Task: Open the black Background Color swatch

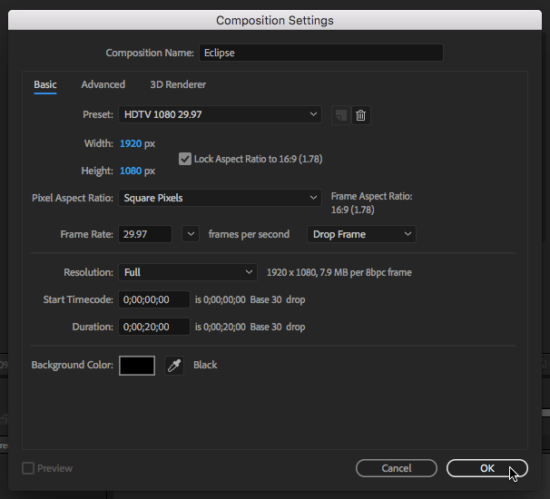Action: 137,366
